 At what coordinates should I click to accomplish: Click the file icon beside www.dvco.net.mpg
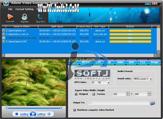click(x=4, y=38)
